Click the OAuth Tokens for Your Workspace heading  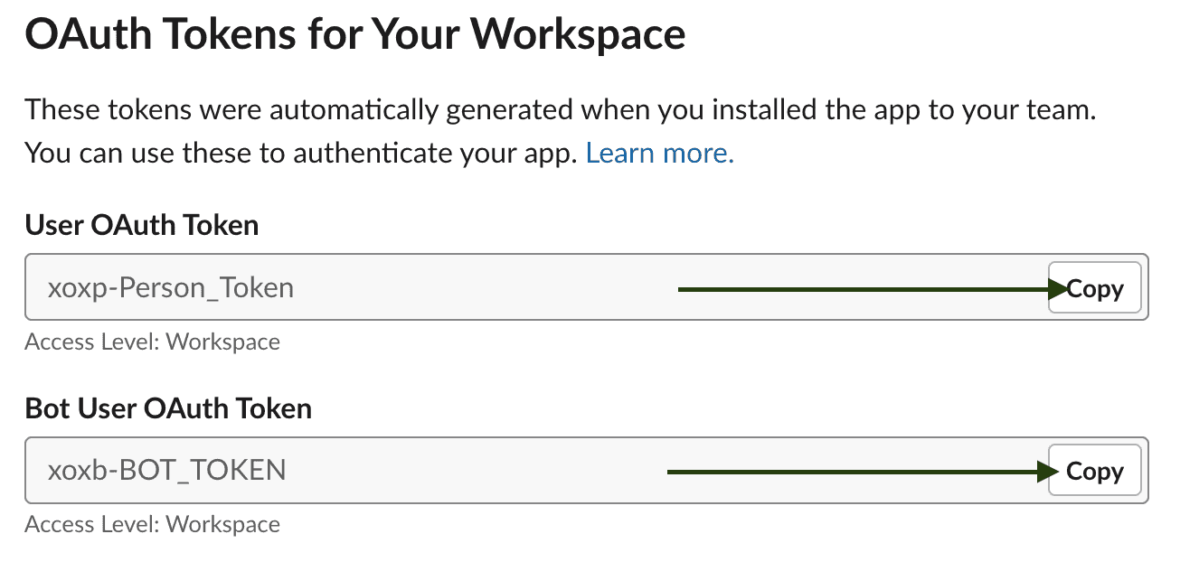click(x=354, y=34)
